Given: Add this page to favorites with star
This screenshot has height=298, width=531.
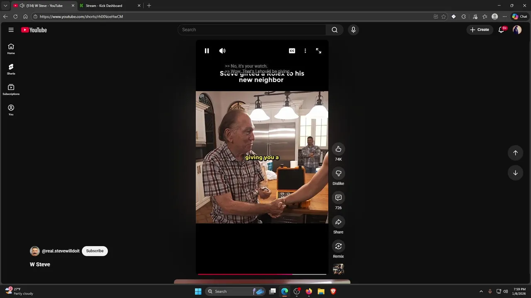Looking at the screenshot, I should pos(443,17).
